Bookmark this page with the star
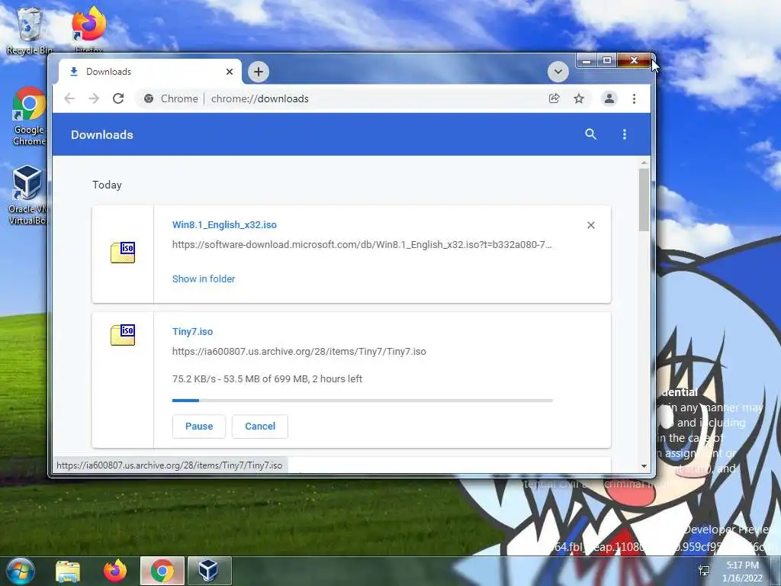This screenshot has height=586, width=781. (x=578, y=98)
